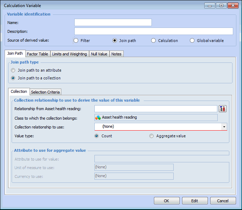
Task: Switch to the Notes tab
Action: point(116,54)
